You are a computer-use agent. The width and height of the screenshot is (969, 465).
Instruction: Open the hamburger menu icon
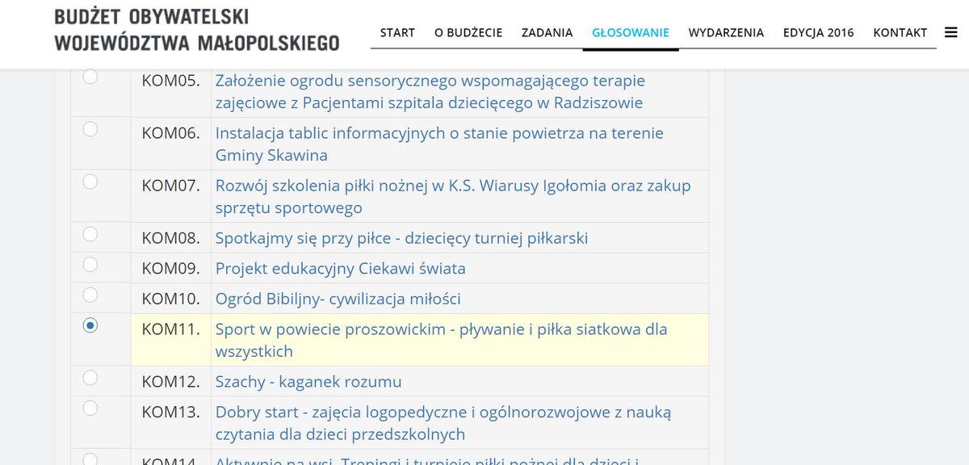click(x=950, y=33)
